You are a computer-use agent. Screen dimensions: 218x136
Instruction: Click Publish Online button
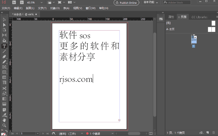(x=126, y=2)
